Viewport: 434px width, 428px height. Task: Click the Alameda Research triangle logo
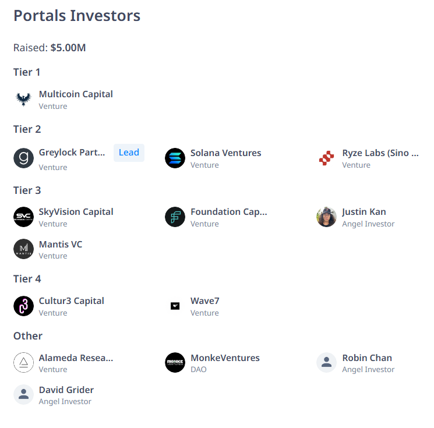[23, 362]
